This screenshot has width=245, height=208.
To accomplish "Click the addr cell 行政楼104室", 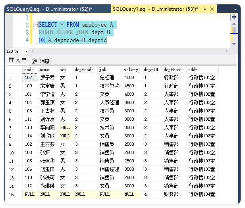I will click(x=203, y=195).
